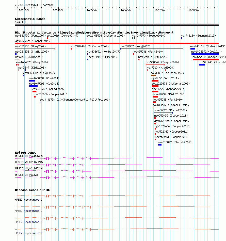Open esv23306 (Conrad2009) variant label

coord(48,89)
